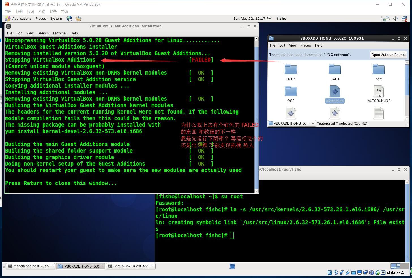Click the vertical scrollbar thumb in file browser

(407, 80)
